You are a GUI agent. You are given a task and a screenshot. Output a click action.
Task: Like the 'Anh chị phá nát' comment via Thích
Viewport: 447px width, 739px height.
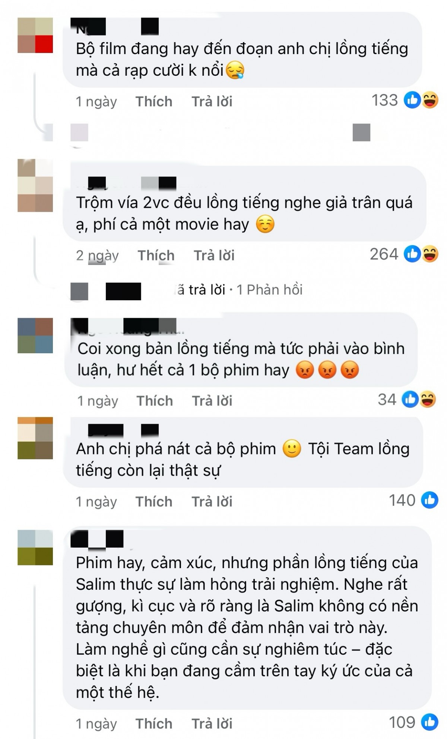point(154,502)
